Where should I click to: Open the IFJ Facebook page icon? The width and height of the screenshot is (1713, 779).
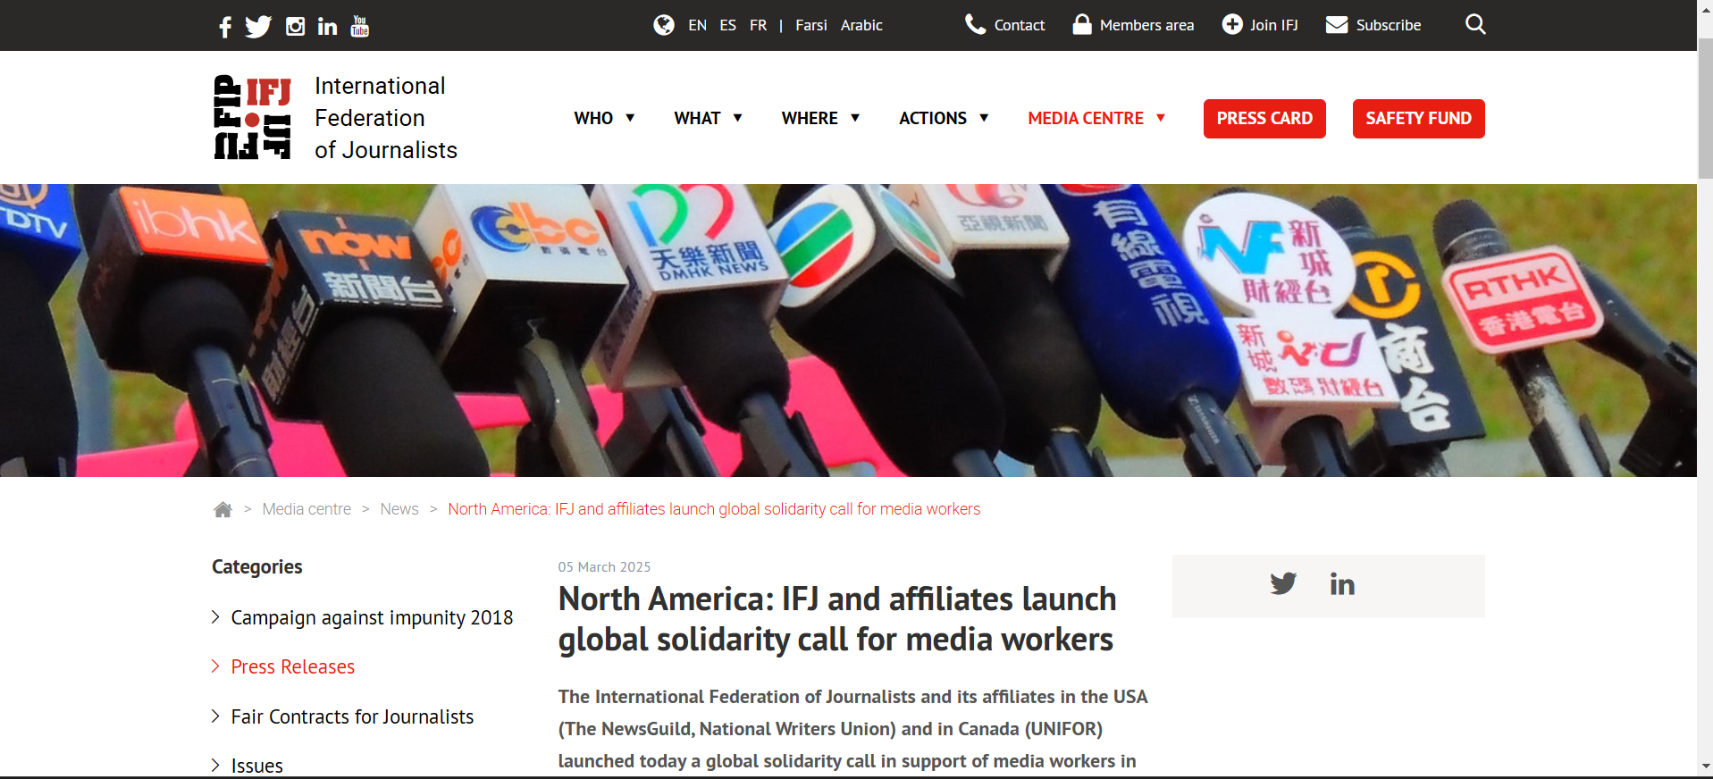pyautogui.click(x=225, y=27)
